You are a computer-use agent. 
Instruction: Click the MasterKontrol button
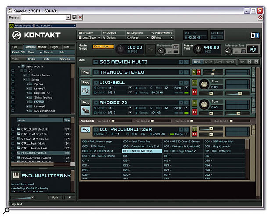click(162, 33)
